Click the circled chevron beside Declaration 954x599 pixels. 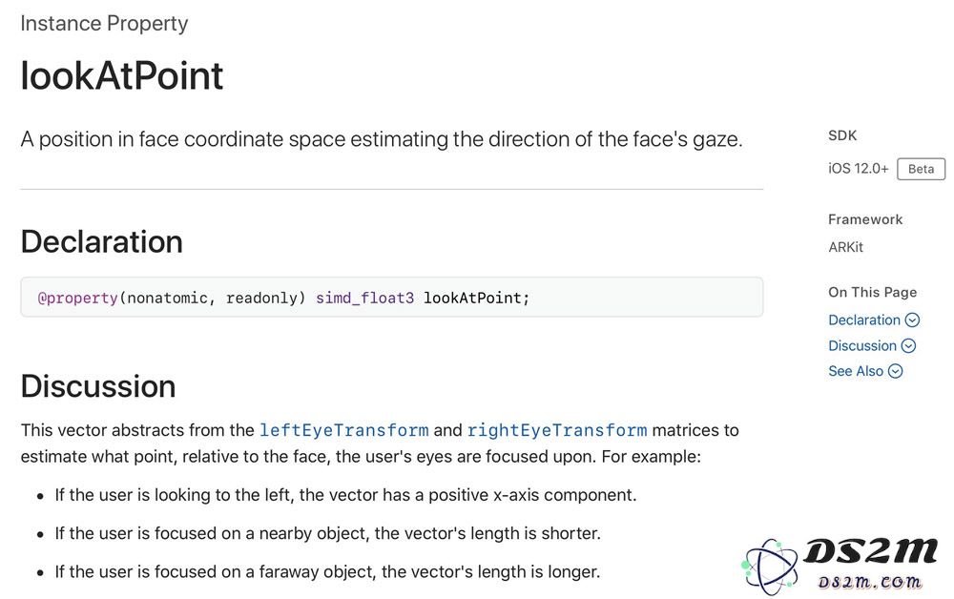pyautogui.click(x=912, y=320)
